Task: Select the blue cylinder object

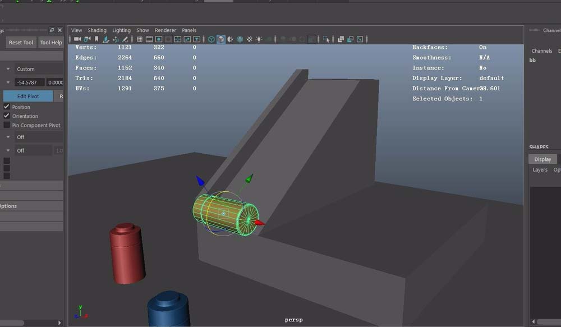Action: [168, 308]
